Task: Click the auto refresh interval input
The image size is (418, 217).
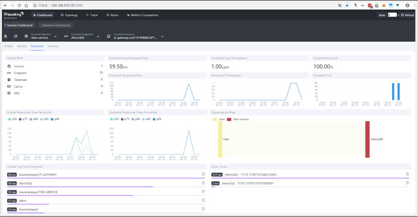Action: tap(392, 15)
